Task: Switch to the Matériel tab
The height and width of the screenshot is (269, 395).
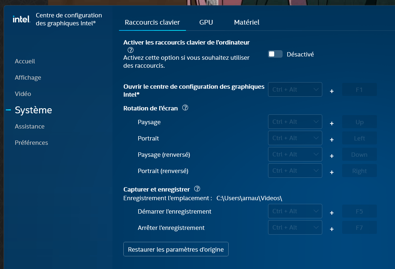Action: click(247, 22)
